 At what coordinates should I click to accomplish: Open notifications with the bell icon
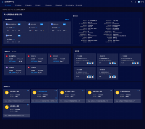(135, 2)
